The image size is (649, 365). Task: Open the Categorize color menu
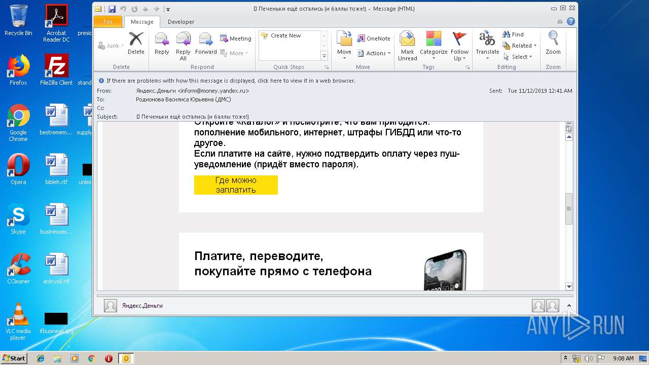coord(434,46)
